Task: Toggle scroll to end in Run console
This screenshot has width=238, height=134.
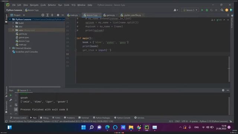Action: [x=16, y=109]
